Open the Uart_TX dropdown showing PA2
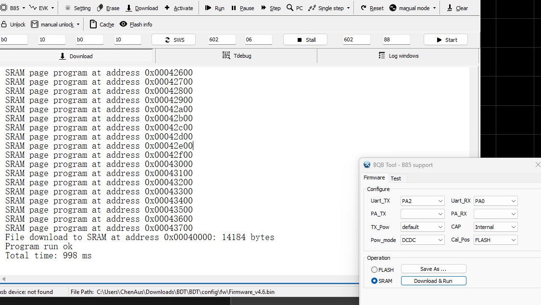 point(422,201)
